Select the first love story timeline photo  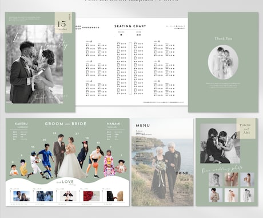point(22,196)
